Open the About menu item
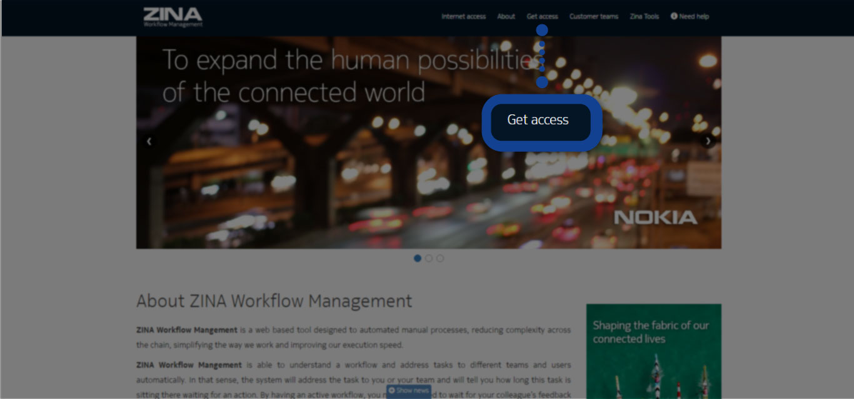 [x=506, y=17]
